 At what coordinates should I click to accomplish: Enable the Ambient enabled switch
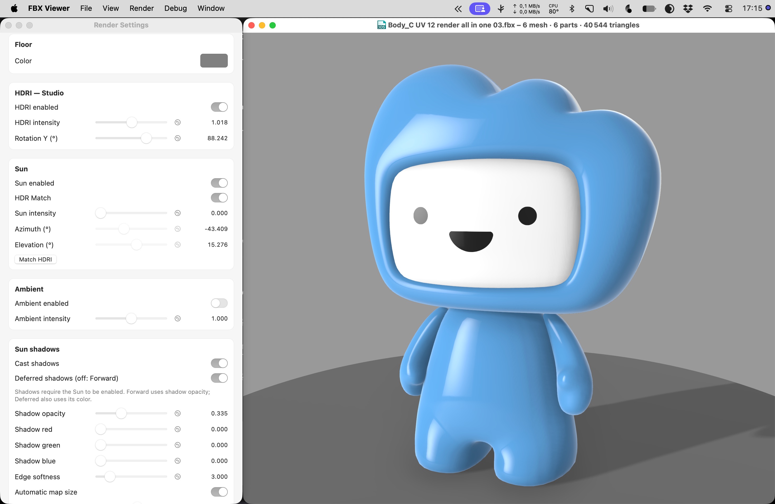[x=219, y=303]
